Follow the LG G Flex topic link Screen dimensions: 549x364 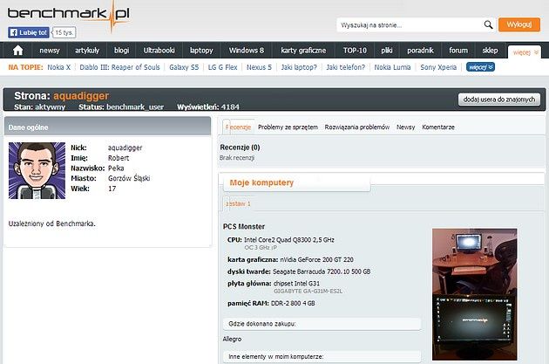tap(223, 67)
